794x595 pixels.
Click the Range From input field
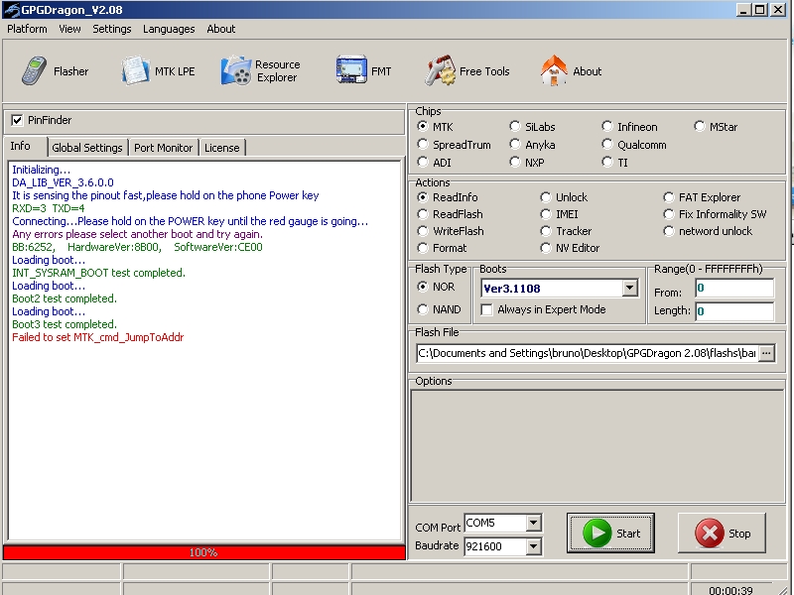pyautogui.click(x=734, y=289)
